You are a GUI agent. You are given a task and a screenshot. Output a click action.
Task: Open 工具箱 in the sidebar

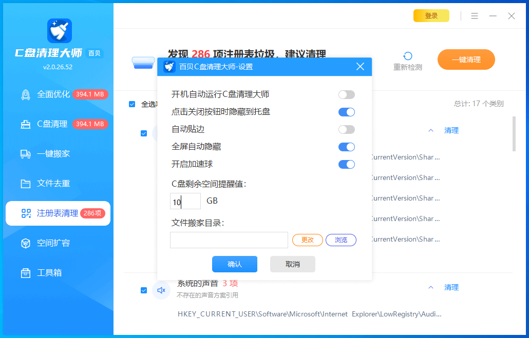58,273
